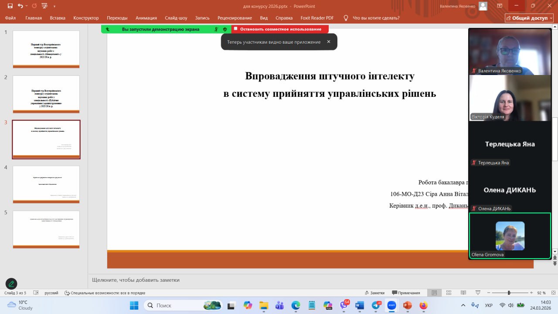Open reading view from the status bar
Image resolution: width=558 pixels, height=314 pixels.
click(x=463, y=293)
